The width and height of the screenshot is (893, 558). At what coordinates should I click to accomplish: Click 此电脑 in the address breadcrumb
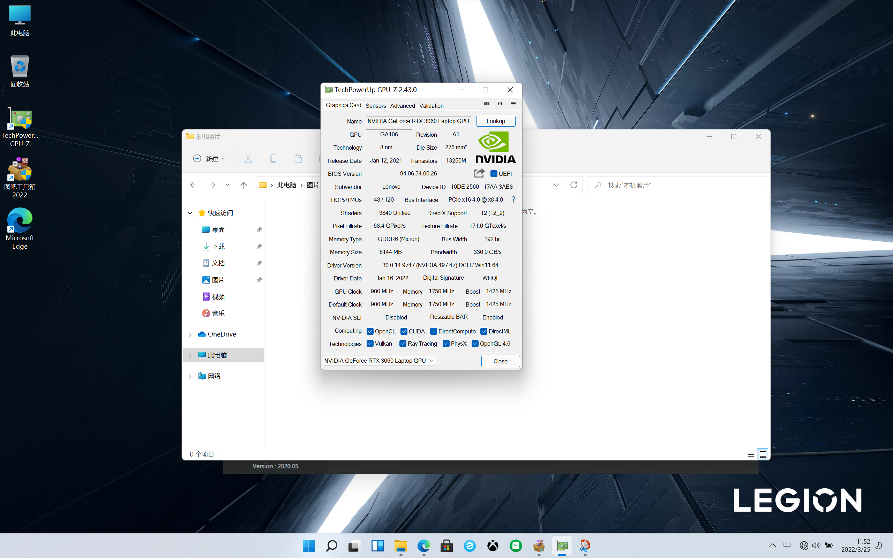coord(287,185)
